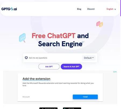Click the pink translation bubbles illustration
The height and width of the screenshot is (109, 121).
click(99, 24)
